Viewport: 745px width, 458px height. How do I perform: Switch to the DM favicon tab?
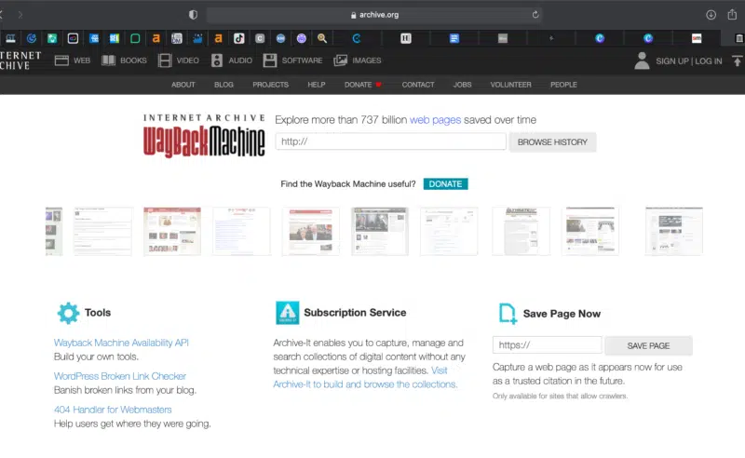click(x=177, y=38)
